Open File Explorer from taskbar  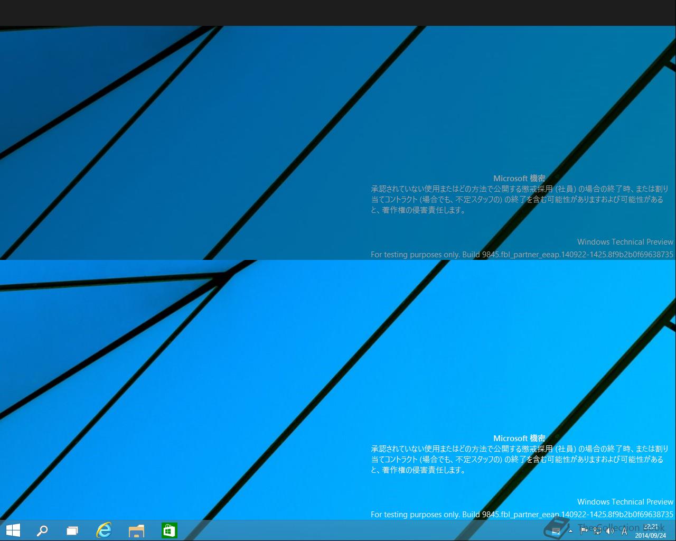pos(136,531)
